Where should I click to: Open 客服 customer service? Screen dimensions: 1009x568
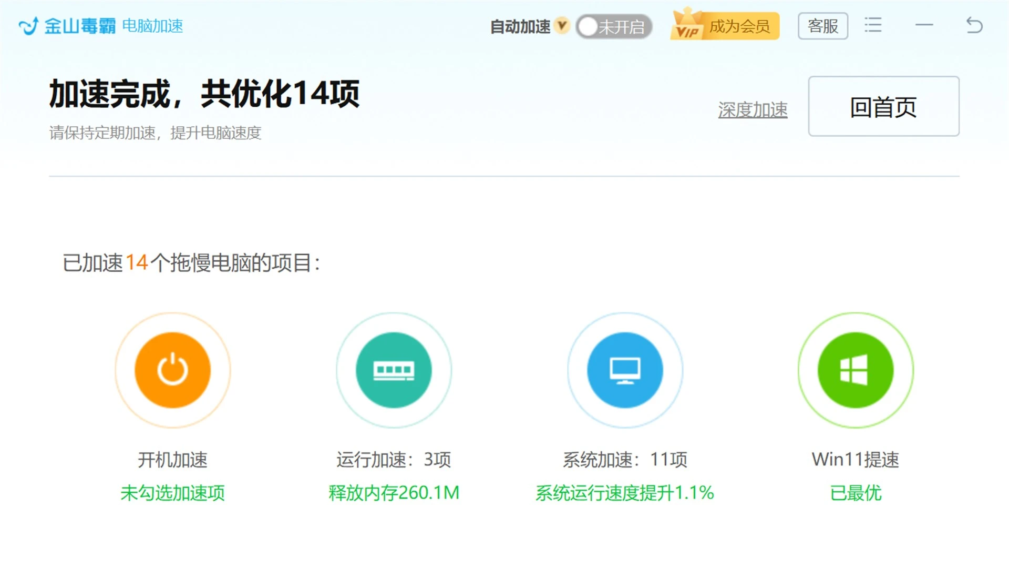pyautogui.click(x=823, y=26)
